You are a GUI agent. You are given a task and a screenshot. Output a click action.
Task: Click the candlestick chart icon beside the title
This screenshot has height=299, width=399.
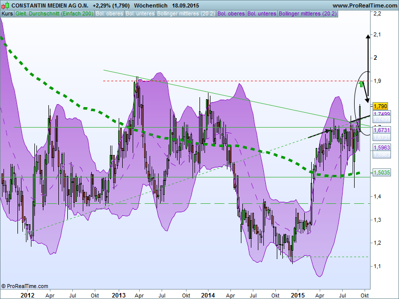(5, 5)
